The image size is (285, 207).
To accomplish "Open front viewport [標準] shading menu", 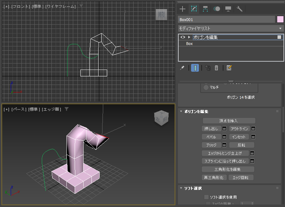I will 37,6.
